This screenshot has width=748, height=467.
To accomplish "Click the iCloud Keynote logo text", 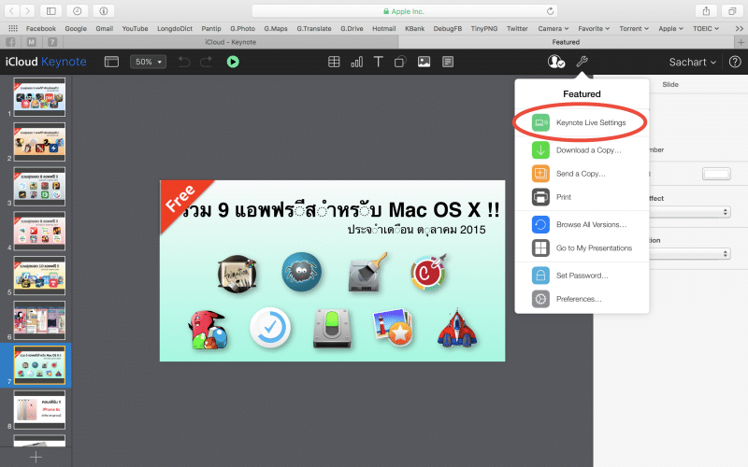I will pos(46,62).
